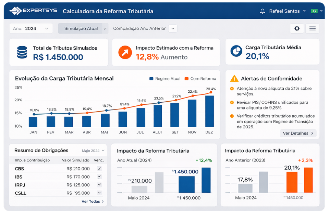The height and width of the screenshot is (219, 329).
Task: Expand the Maio 2024 period selector
Action: (x=93, y=151)
